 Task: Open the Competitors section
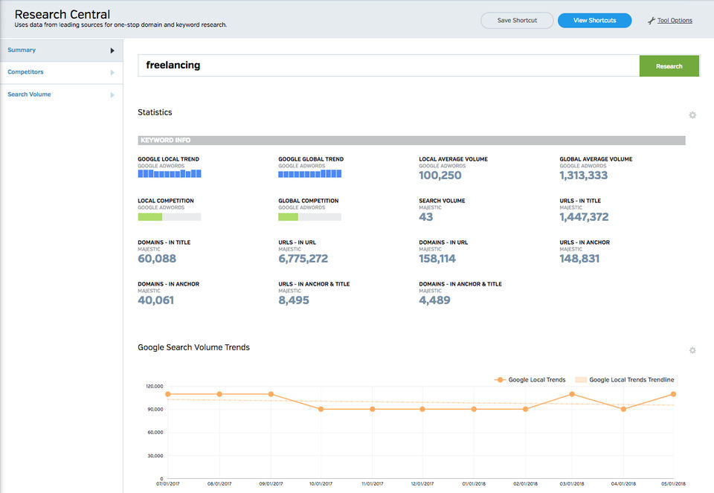(25, 72)
